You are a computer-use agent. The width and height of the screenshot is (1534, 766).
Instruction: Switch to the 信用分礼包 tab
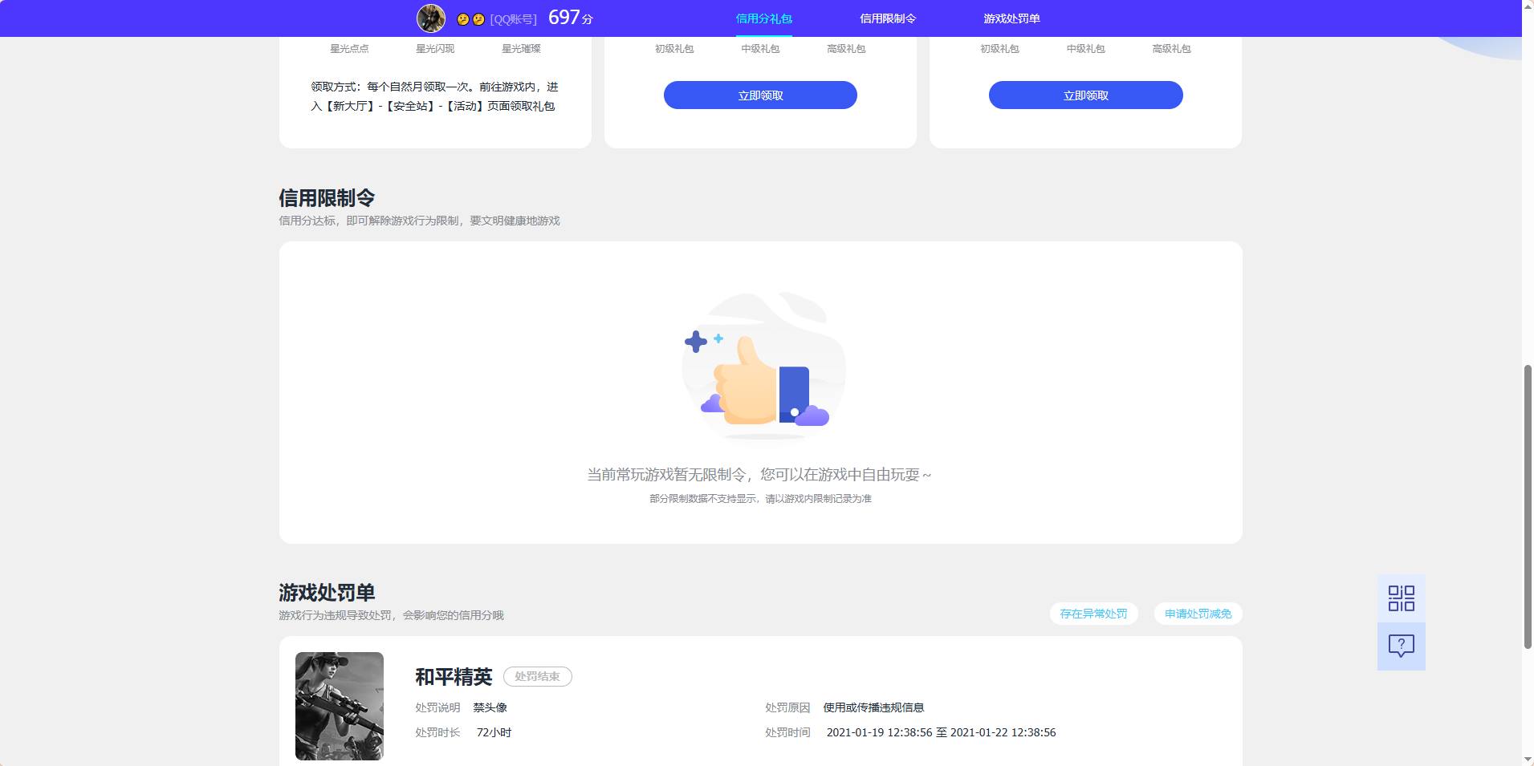pos(763,18)
